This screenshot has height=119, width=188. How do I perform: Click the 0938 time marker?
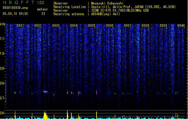[x=146, y=26]
